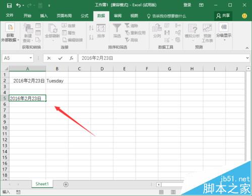The height and width of the screenshot is (196, 252).
Task: Expand the formula bar chevron
Action: coord(247,58)
